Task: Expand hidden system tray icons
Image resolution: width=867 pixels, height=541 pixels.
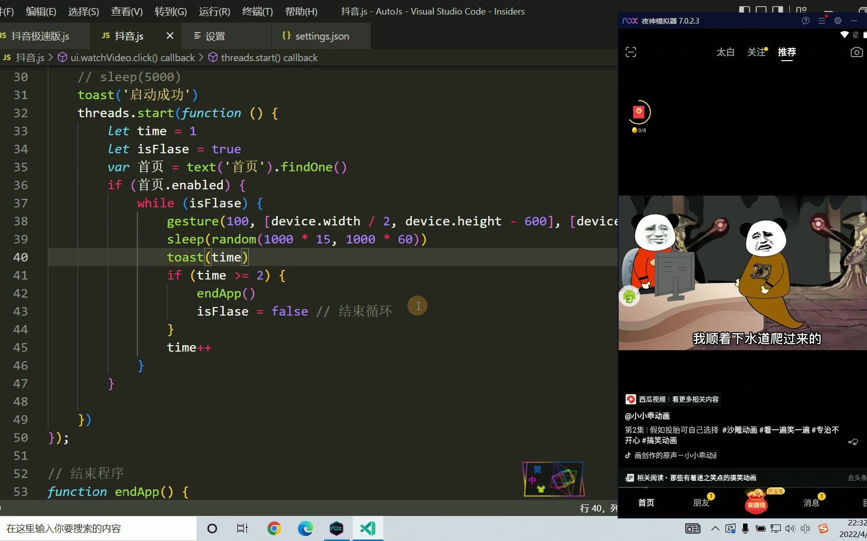Action: [x=715, y=528]
